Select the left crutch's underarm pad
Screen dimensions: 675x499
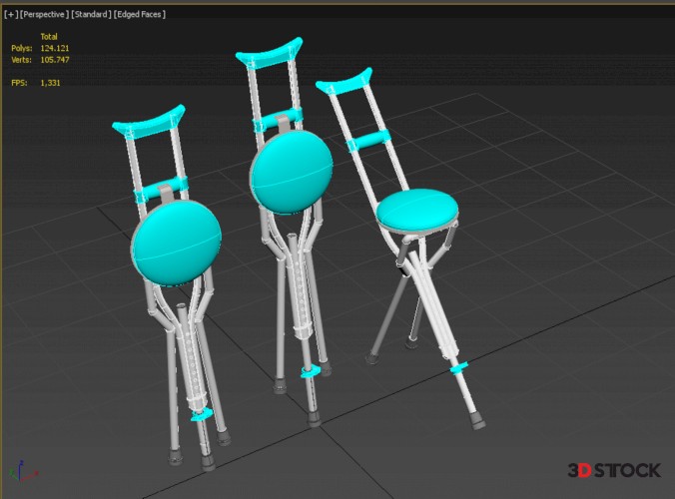(x=149, y=122)
